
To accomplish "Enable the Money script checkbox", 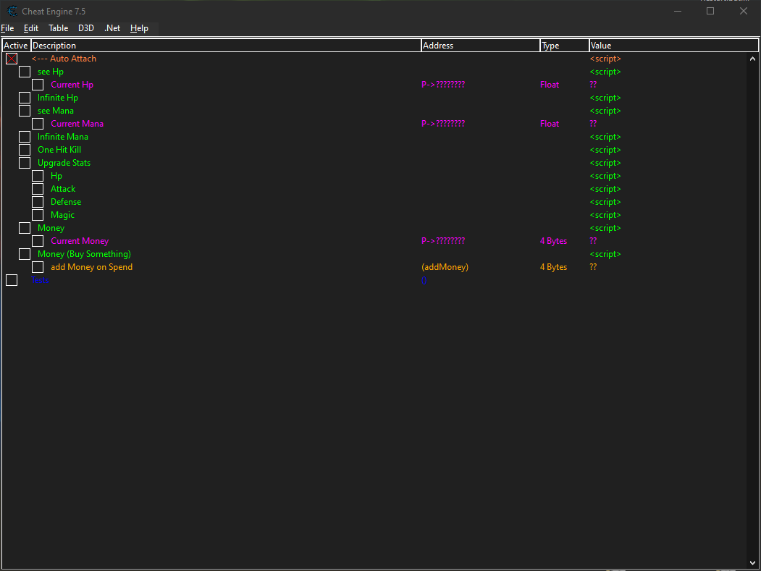I will tap(25, 228).
